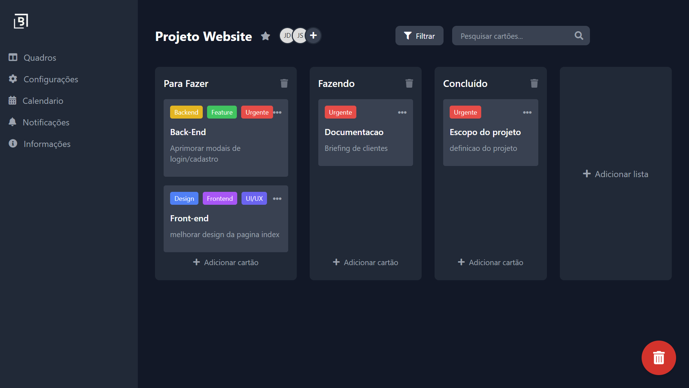Click the Projeto Website board title

pos(203,36)
